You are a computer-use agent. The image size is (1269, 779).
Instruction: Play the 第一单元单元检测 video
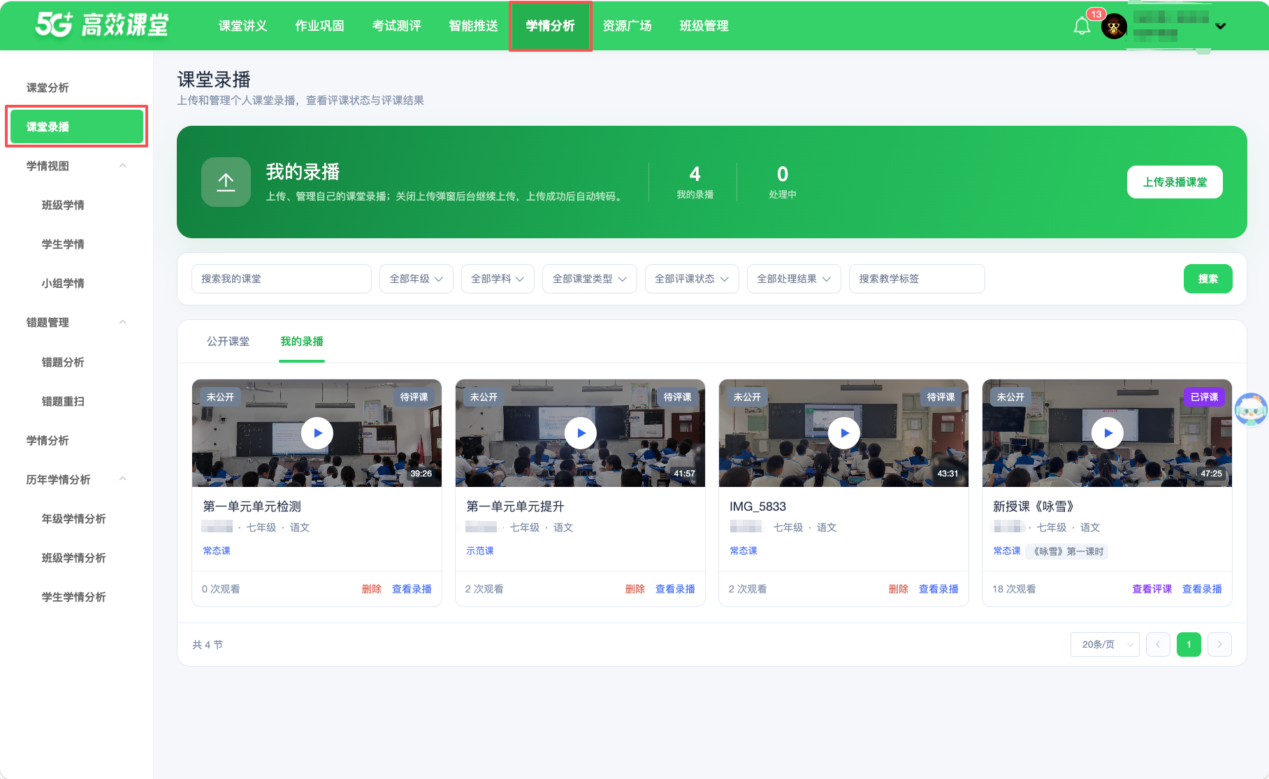pyautogui.click(x=317, y=433)
